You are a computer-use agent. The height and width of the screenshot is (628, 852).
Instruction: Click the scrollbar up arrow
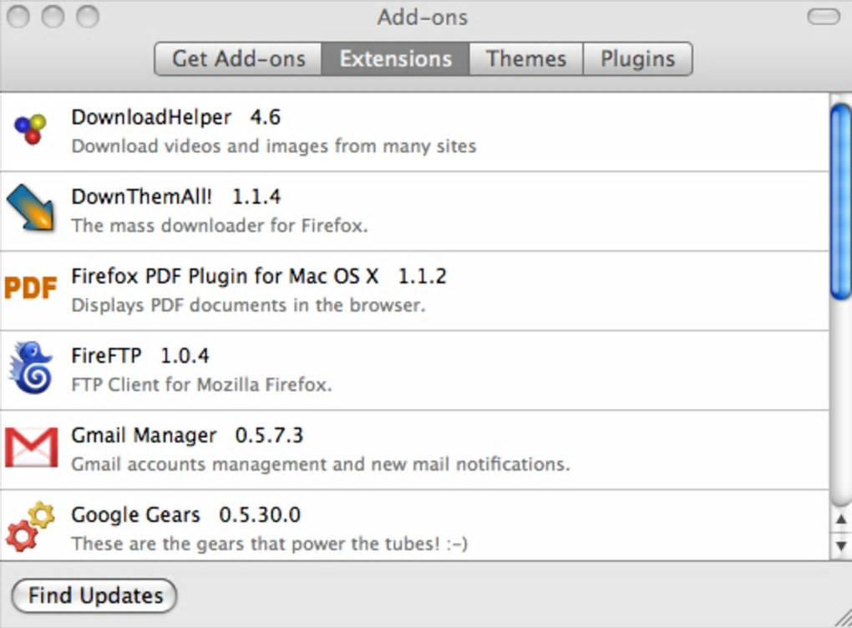pos(841,520)
